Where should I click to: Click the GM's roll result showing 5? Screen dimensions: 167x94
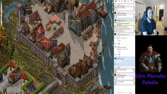119,61
